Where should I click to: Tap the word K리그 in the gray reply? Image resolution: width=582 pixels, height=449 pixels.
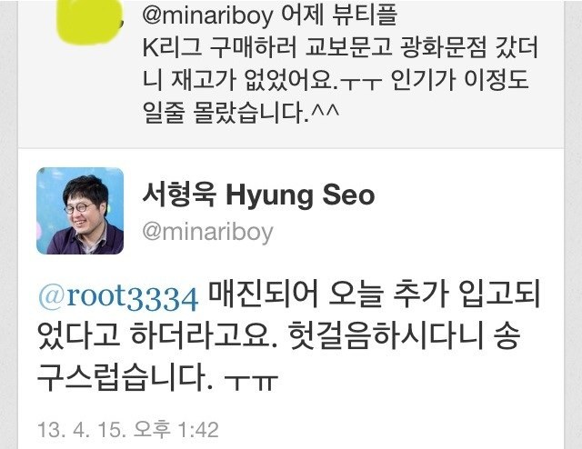(172, 47)
